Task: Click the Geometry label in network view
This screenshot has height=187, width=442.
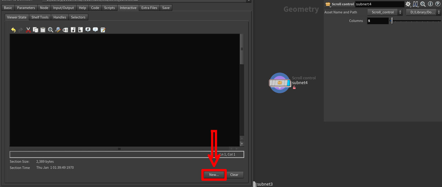Action: 301,10
